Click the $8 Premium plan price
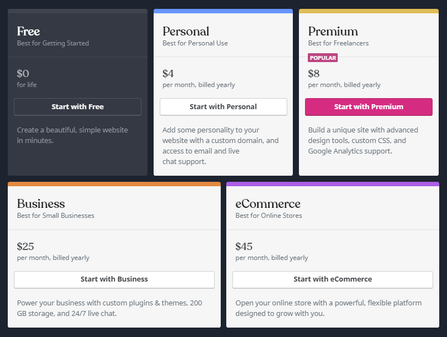 pyautogui.click(x=313, y=74)
